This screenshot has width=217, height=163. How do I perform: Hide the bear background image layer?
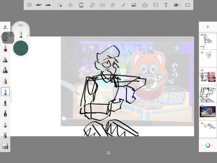tap(202, 106)
